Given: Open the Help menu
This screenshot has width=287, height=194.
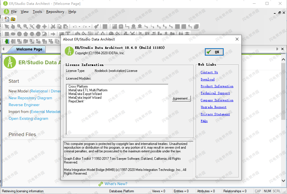Looking at the screenshot, I should tap(72, 12).
